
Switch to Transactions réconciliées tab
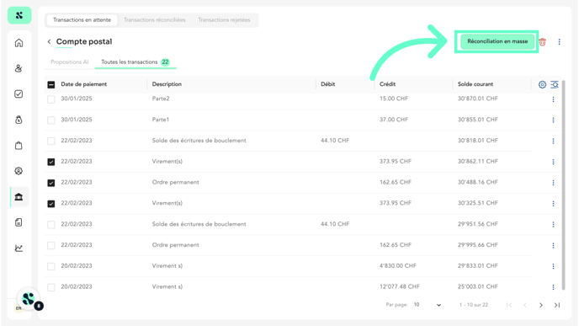pyautogui.click(x=154, y=20)
